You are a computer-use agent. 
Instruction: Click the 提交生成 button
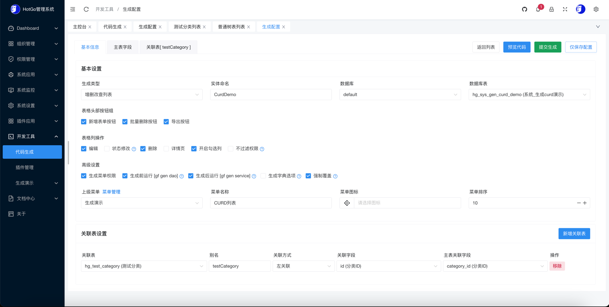click(547, 47)
